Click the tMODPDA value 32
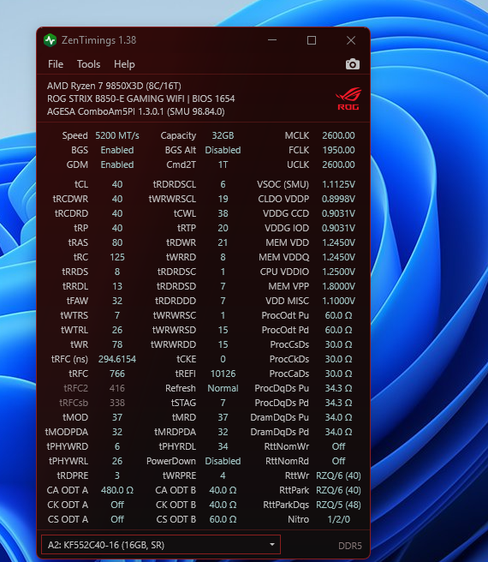Viewport: 488px width, 562px height. point(117,432)
